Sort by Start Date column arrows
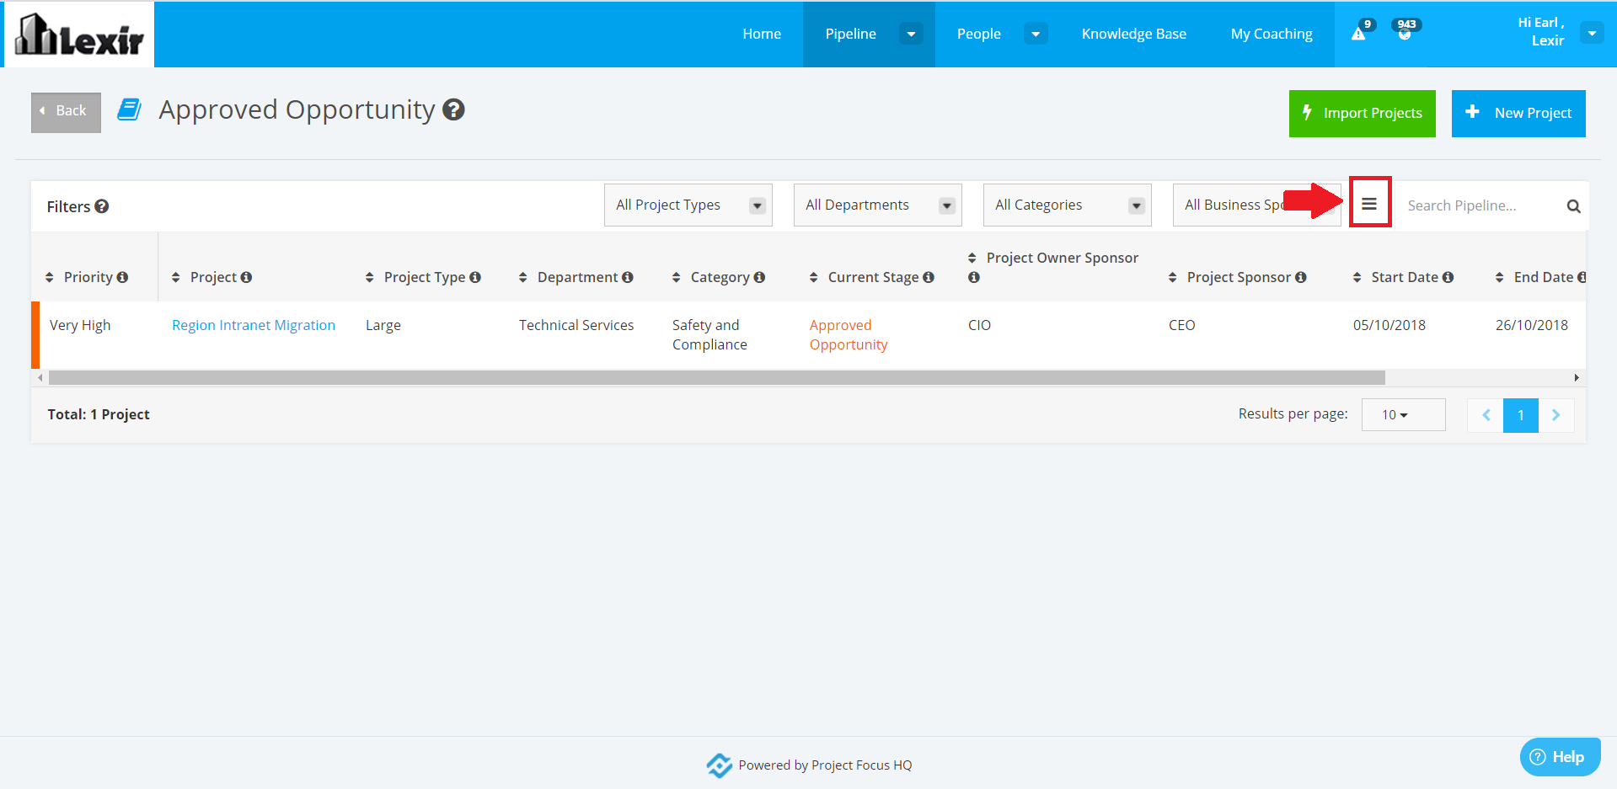This screenshot has height=789, width=1617. (x=1357, y=277)
